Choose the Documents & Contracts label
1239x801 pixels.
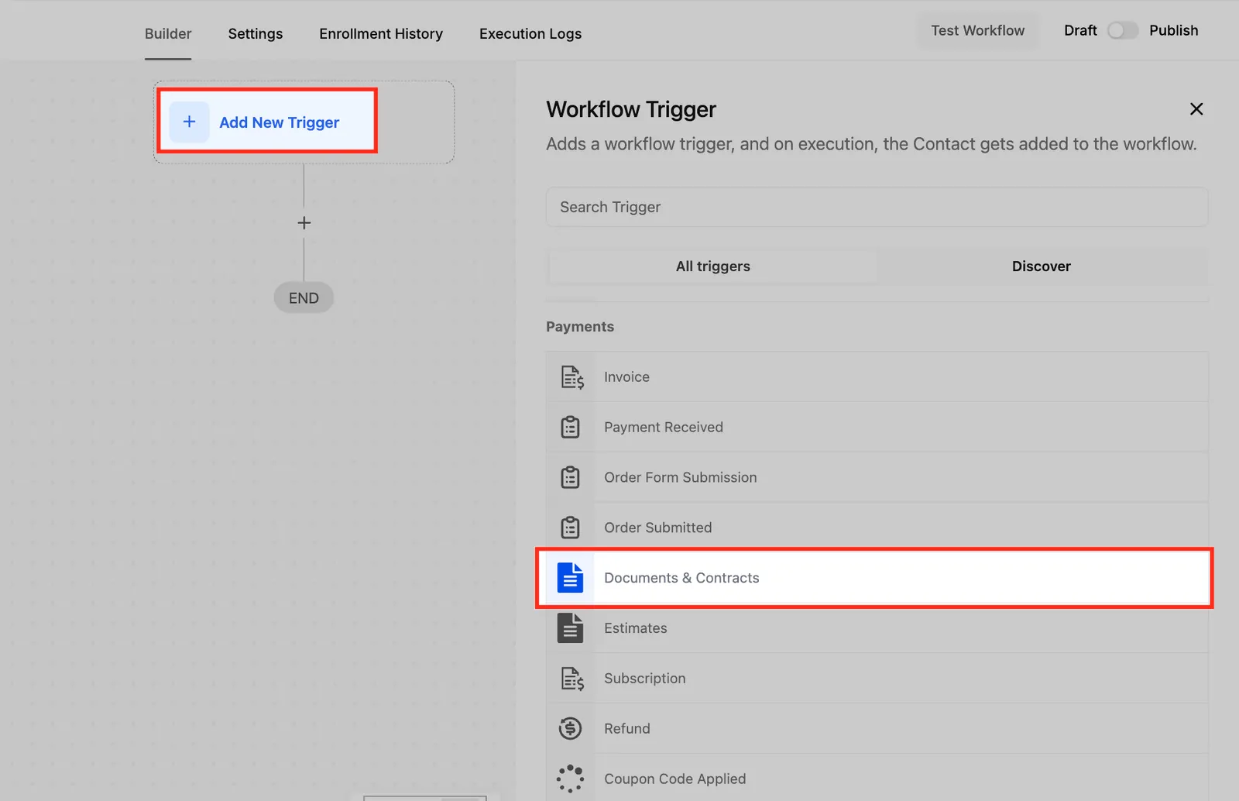tap(681, 578)
